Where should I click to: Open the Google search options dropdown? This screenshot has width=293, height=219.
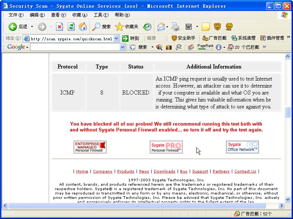(x=152, y=47)
